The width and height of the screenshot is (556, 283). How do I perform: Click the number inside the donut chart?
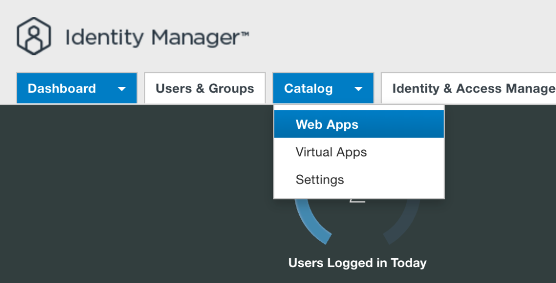[357, 200]
